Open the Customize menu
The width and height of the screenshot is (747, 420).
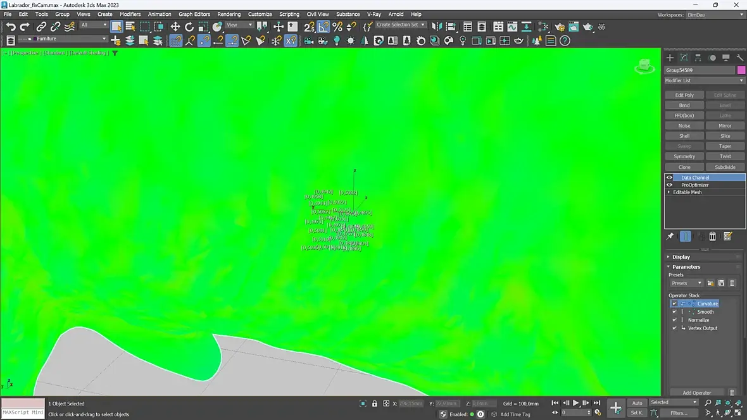coord(260,15)
